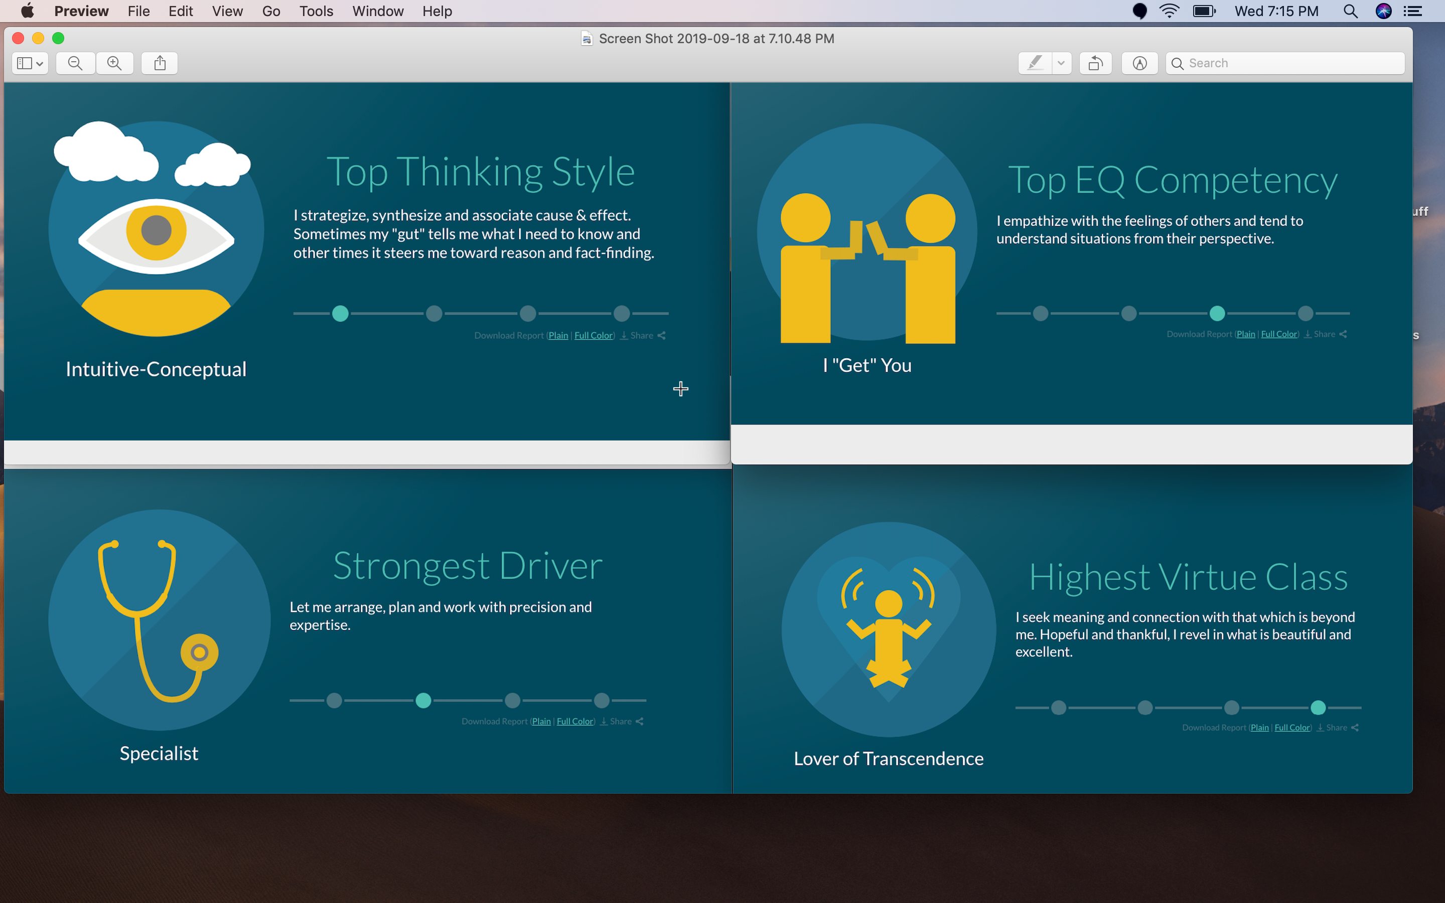Click the highlighted dot under Top Thinking Style

[x=340, y=314]
